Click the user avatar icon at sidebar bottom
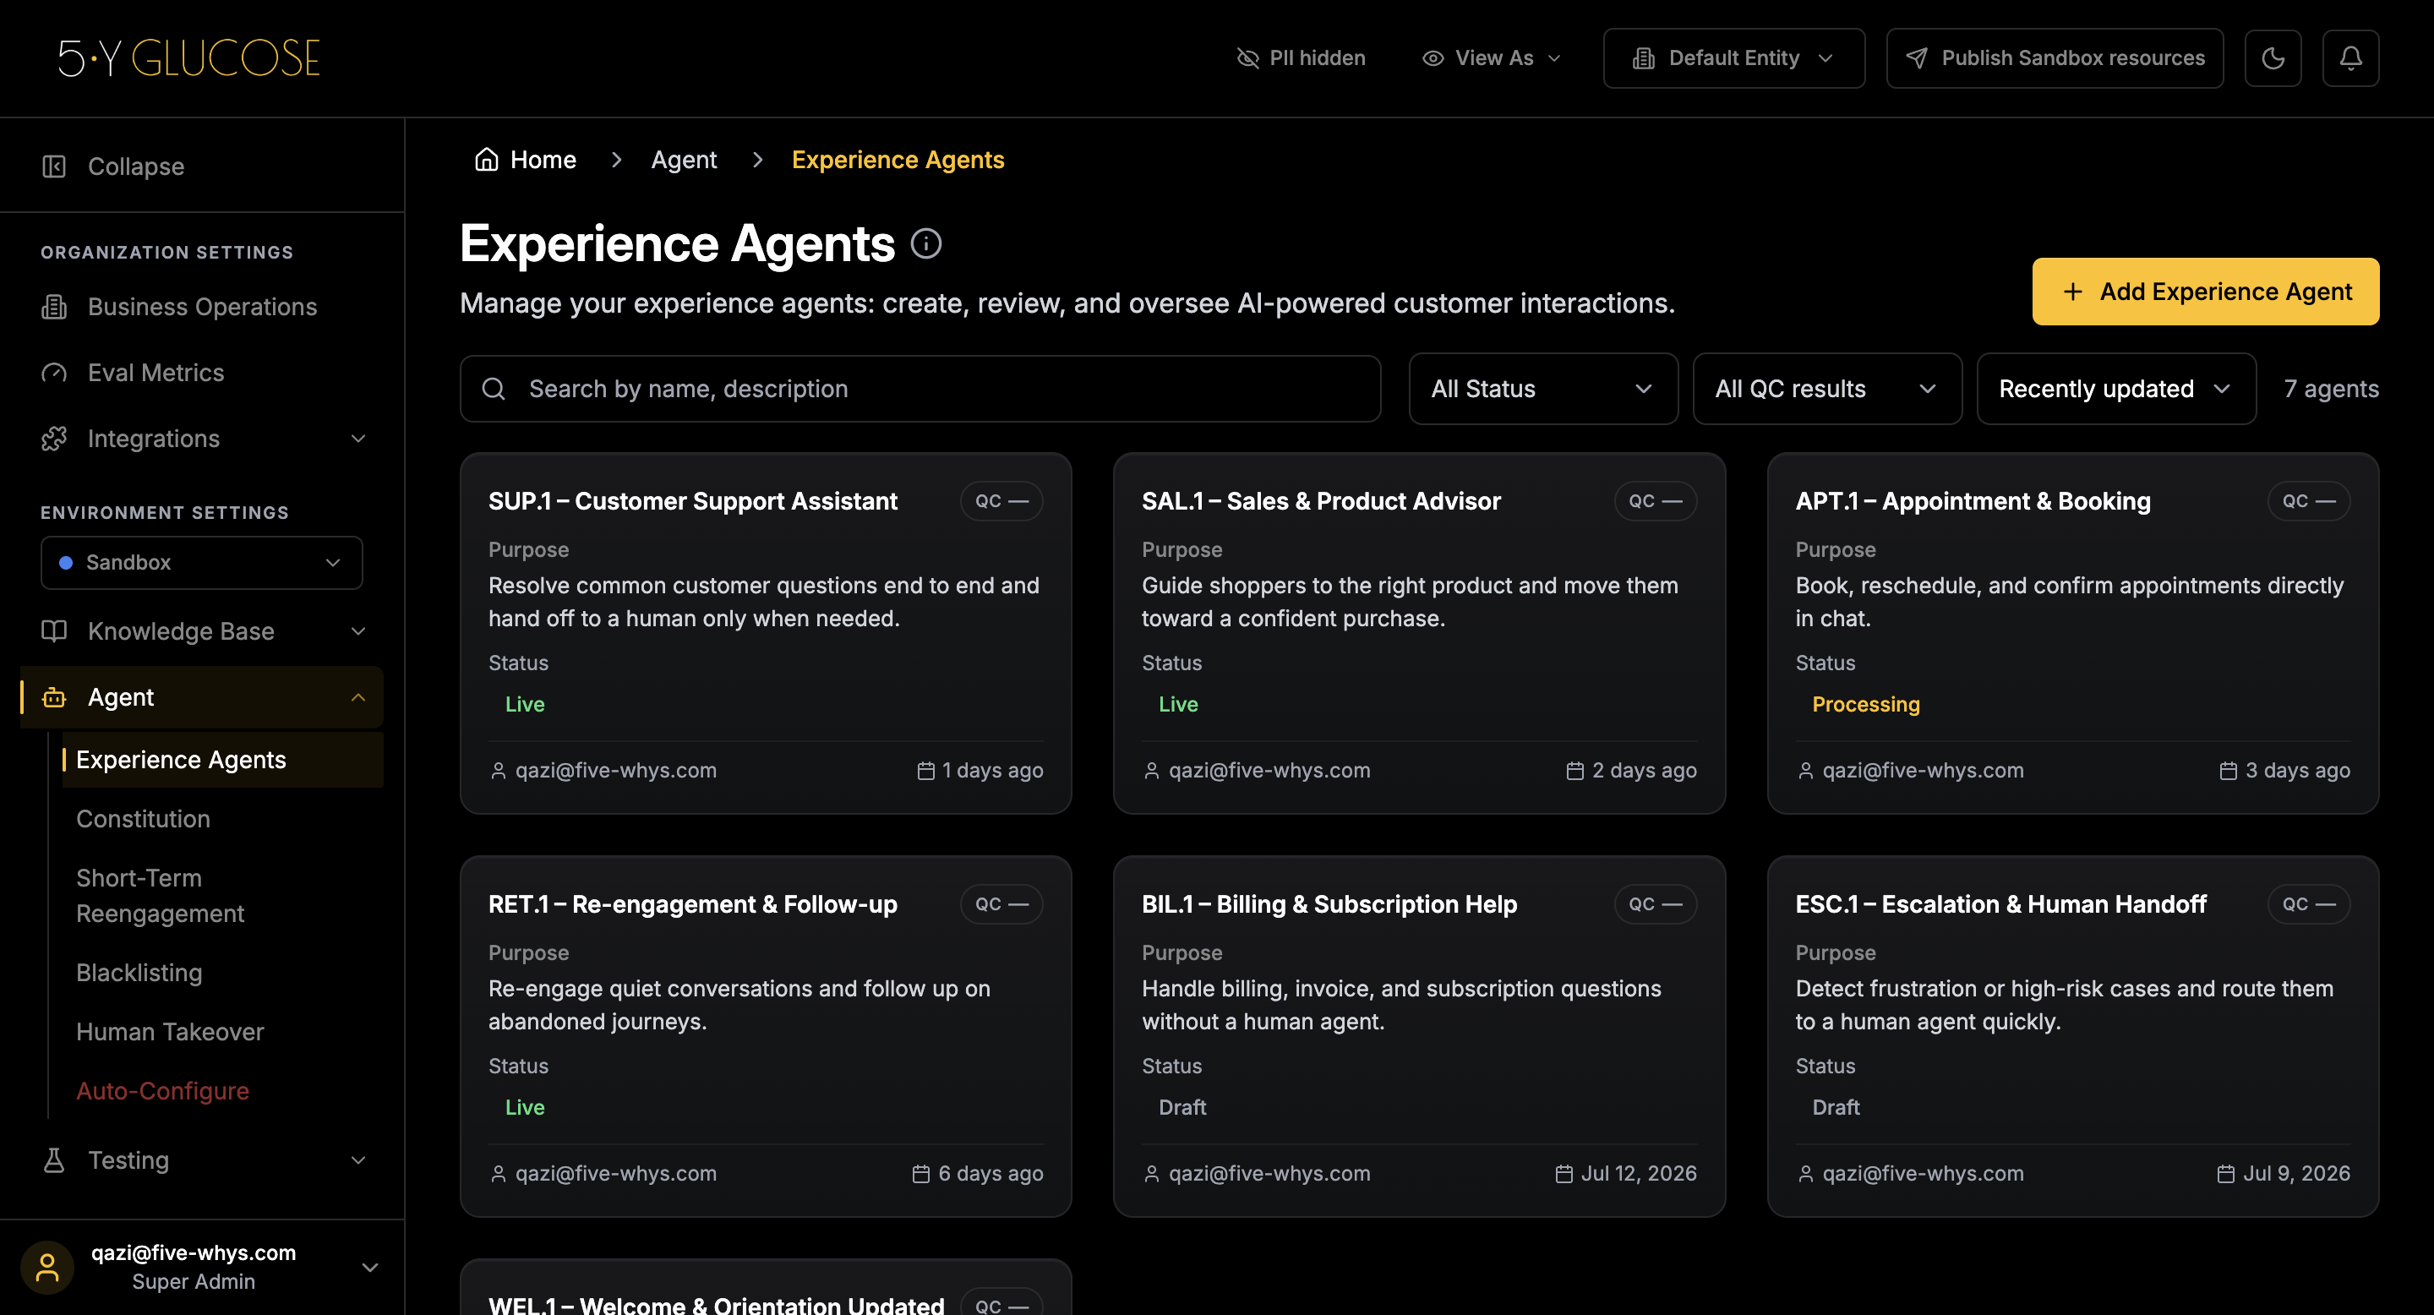This screenshot has height=1315, width=2434. tap(47, 1267)
